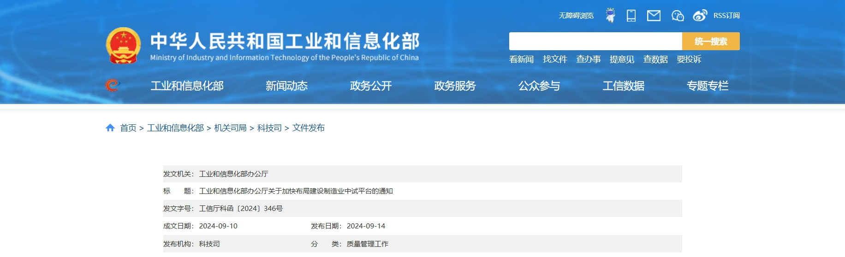The image size is (845, 257).
Task: Click the 成文日期 value 2024-09-10
Action: coord(218,226)
